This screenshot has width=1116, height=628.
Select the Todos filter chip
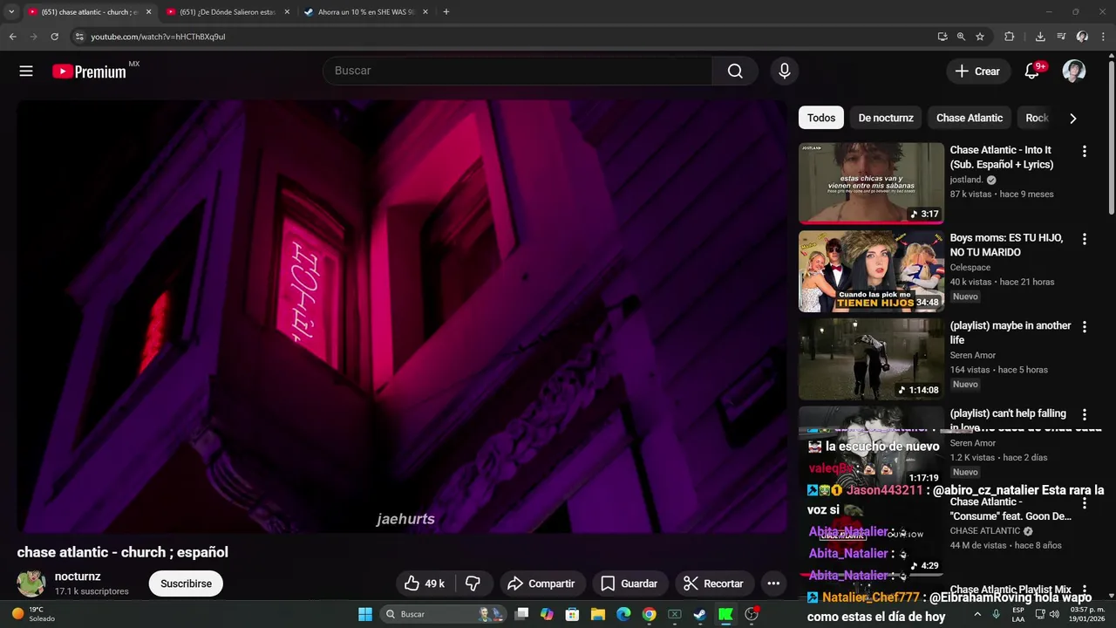[821, 118]
